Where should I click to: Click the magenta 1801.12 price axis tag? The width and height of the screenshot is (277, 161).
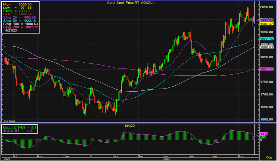pos(265,69)
